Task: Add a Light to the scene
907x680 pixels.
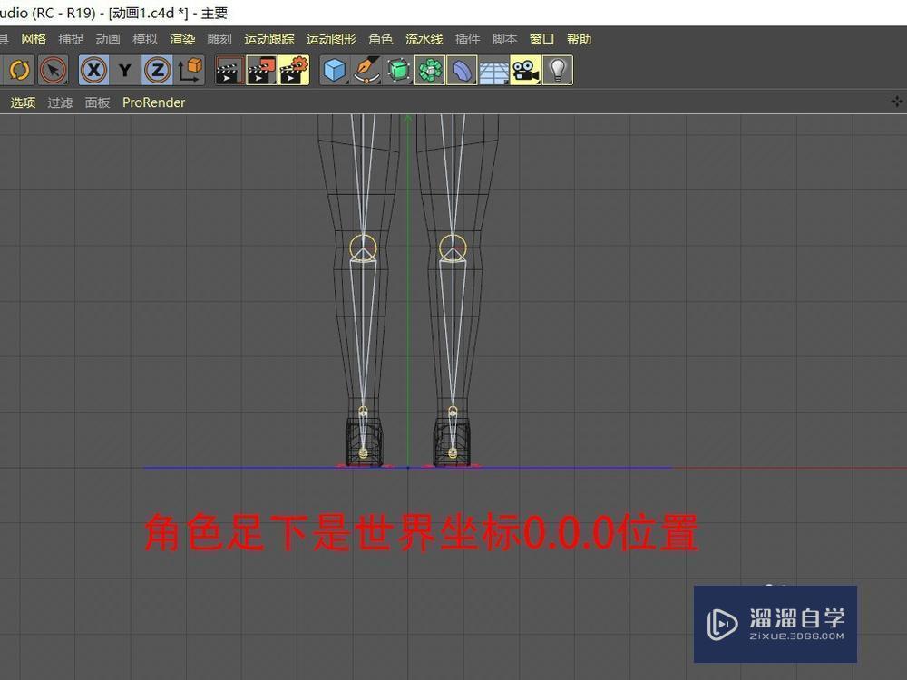Action: (556, 70)
